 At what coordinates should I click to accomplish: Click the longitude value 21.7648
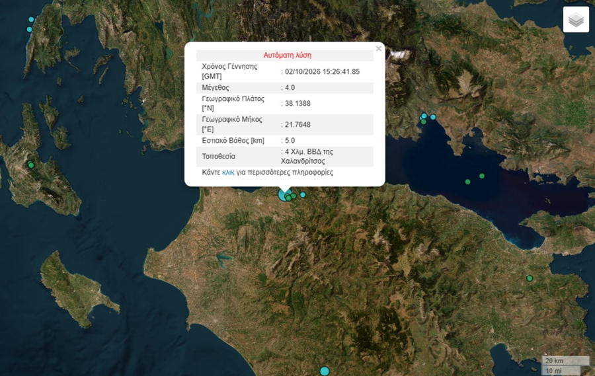[x=297, y=124]
